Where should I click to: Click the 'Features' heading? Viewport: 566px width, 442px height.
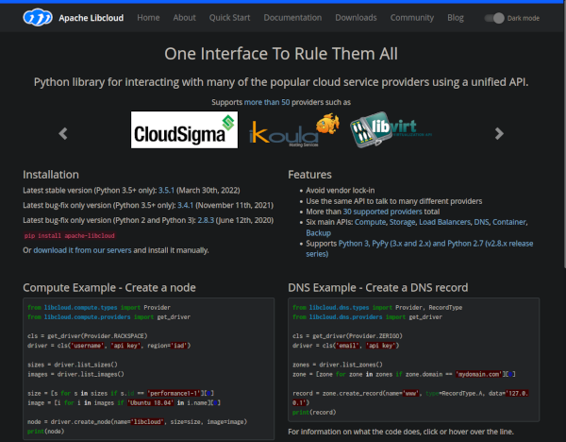point(309,175)
